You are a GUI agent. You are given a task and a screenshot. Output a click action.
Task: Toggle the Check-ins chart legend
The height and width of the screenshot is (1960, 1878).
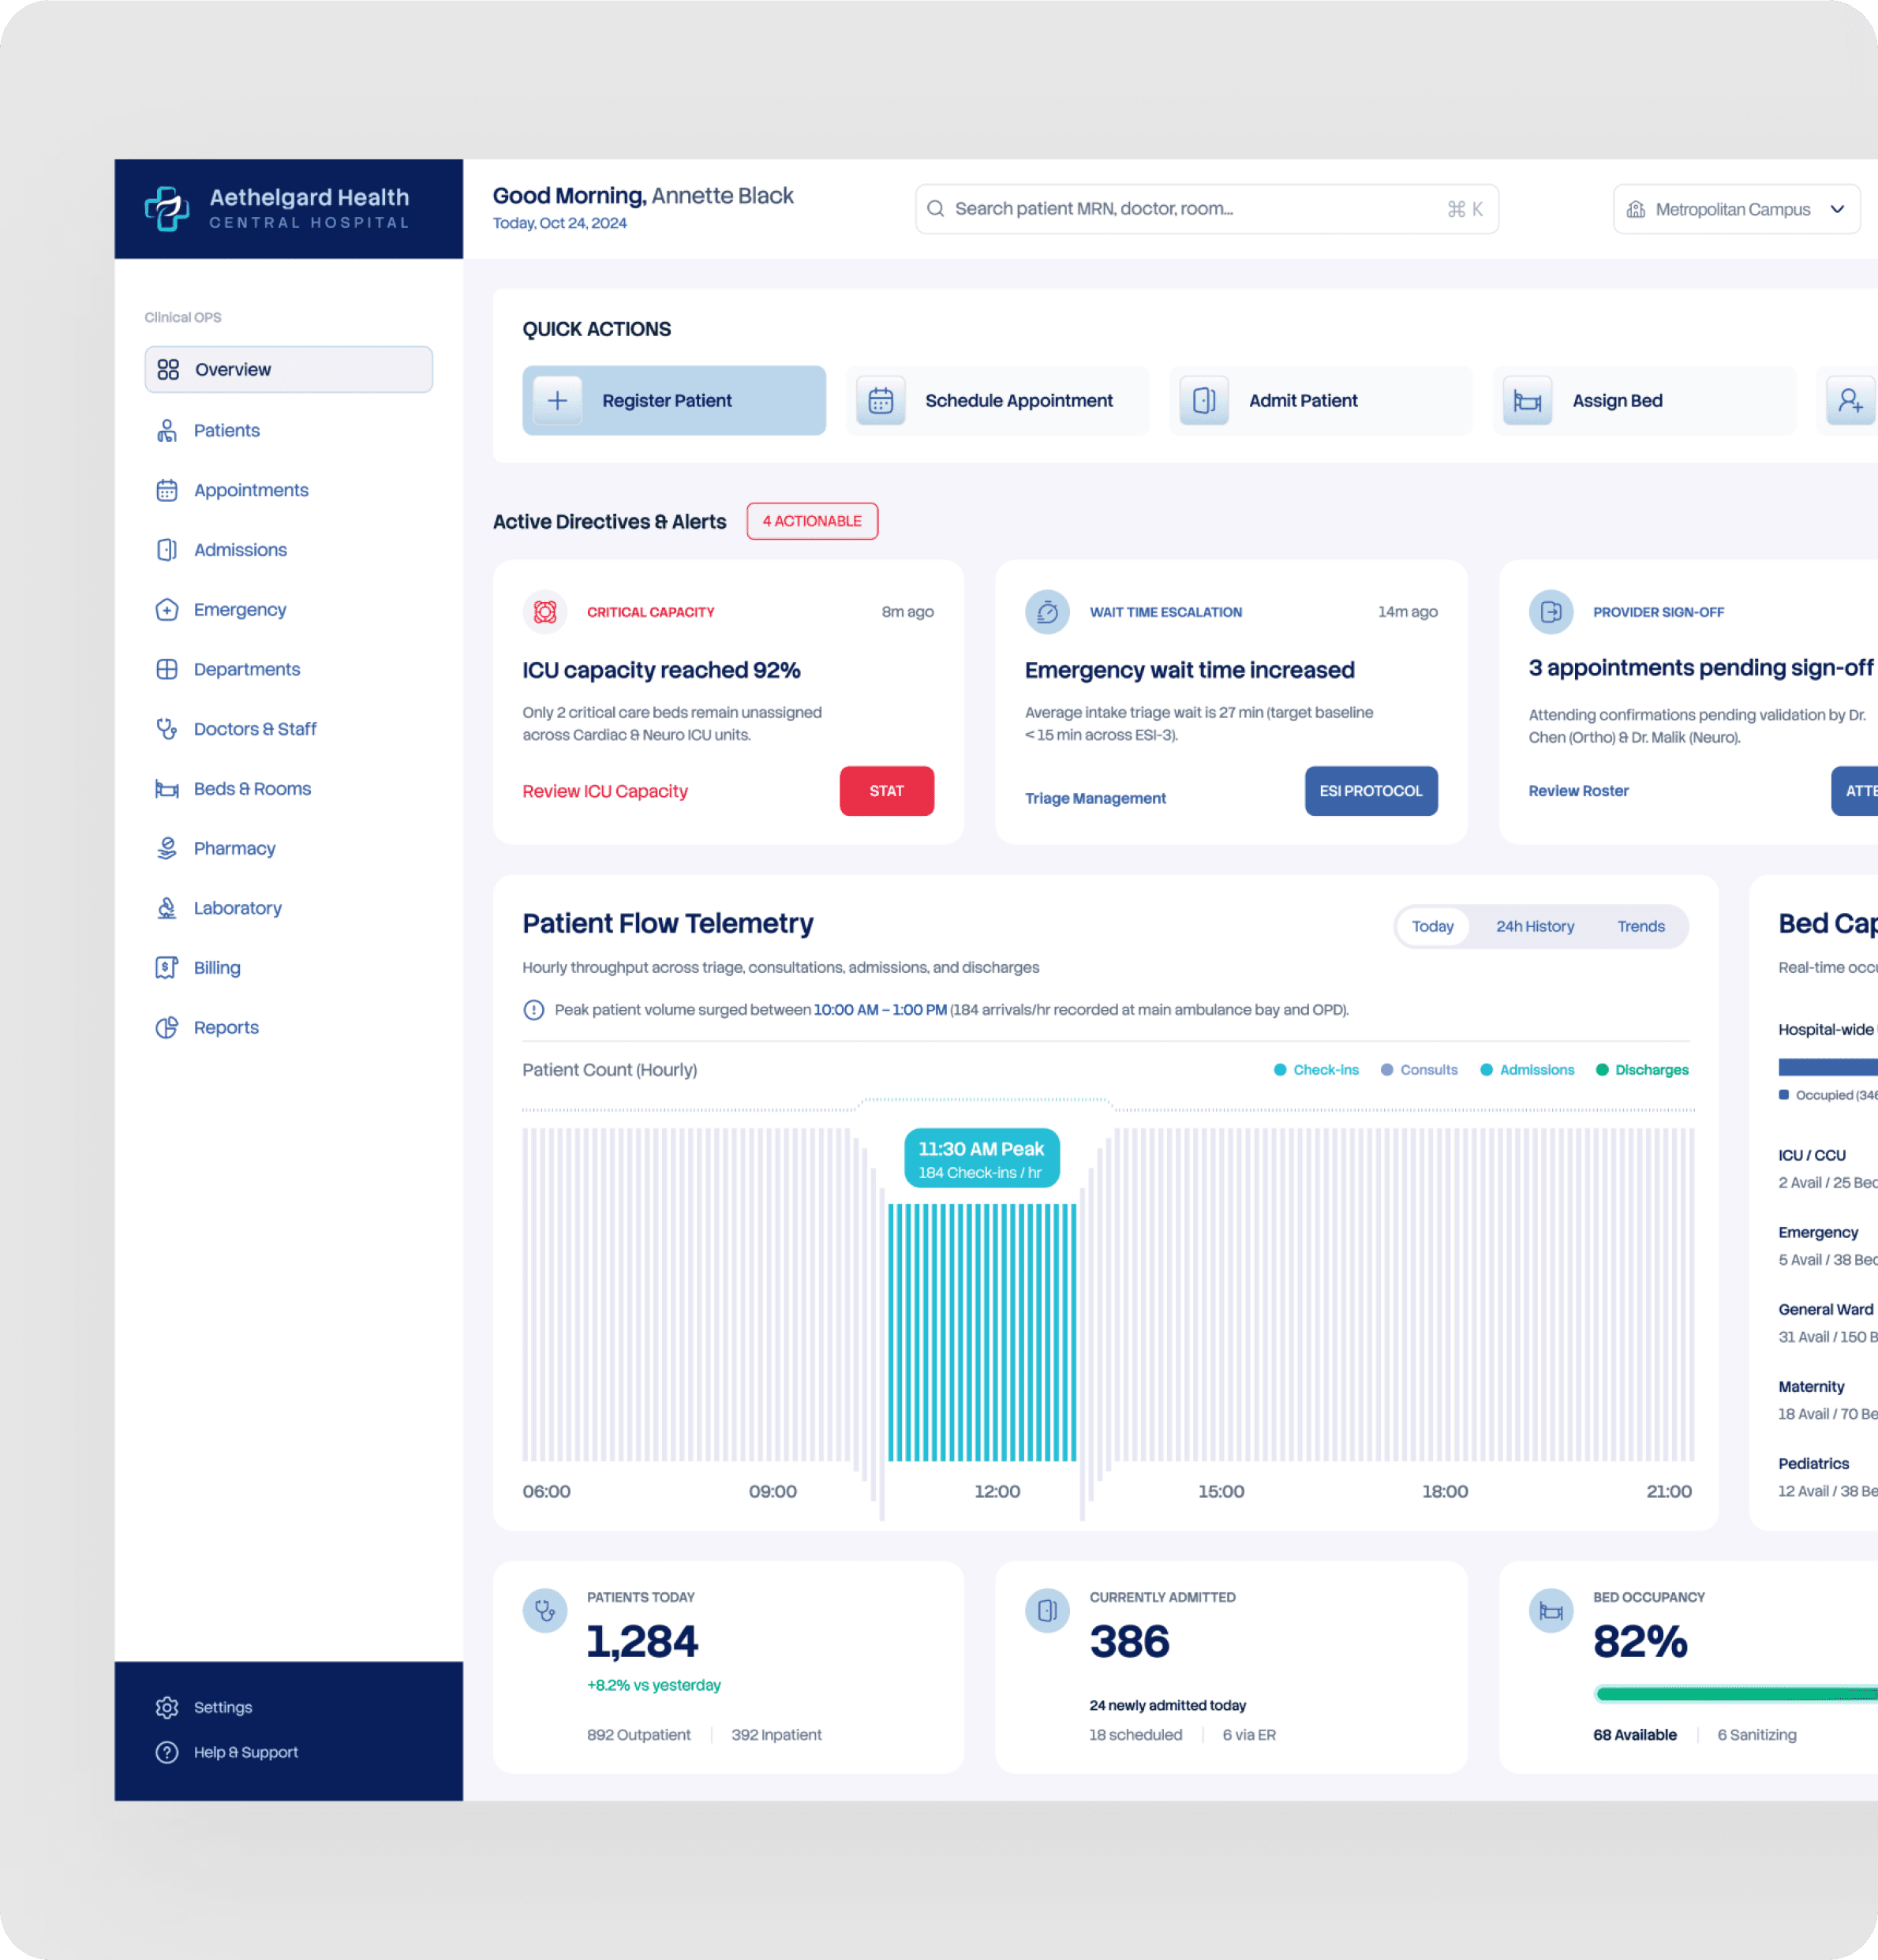click(1316, 1069)
